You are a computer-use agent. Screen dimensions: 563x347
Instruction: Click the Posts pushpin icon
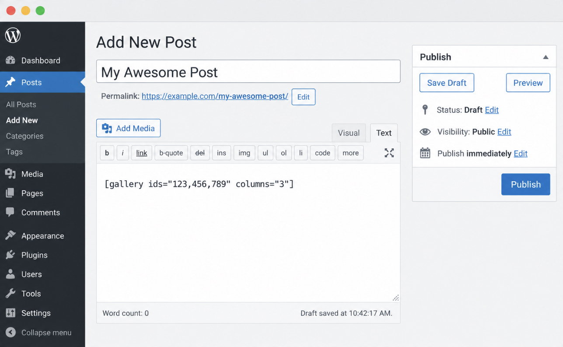pos(10,82)
